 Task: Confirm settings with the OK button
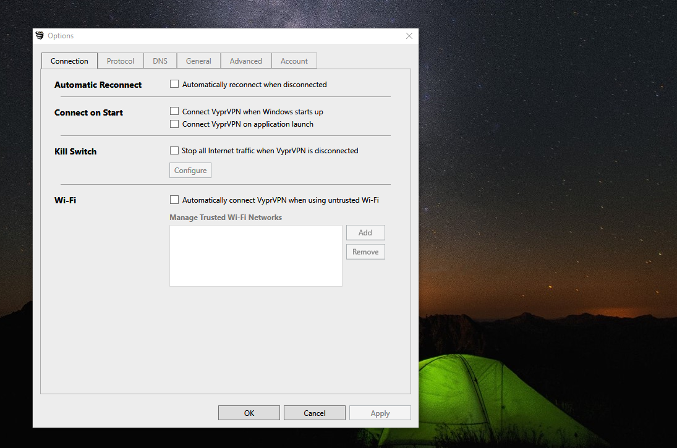pyautogui.click(x=249, y=413)
